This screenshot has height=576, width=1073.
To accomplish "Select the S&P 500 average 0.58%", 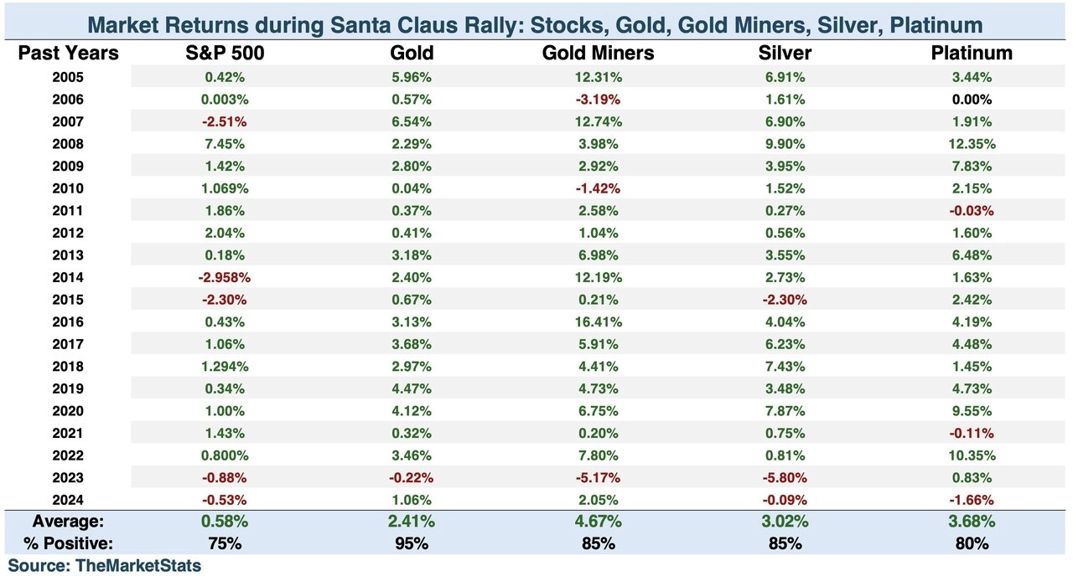I will point(224,522).
